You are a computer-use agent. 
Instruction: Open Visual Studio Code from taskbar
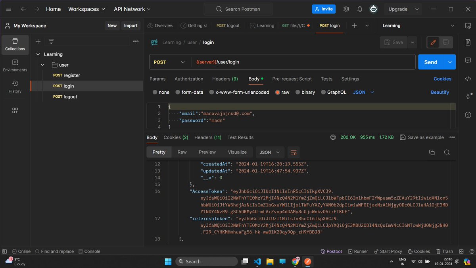257,262
